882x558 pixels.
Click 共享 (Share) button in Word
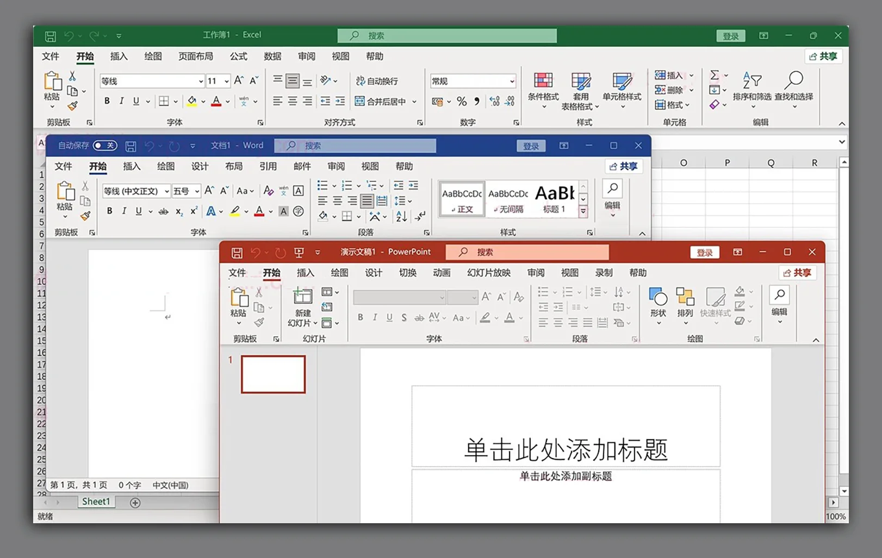(x=624, y=166)
